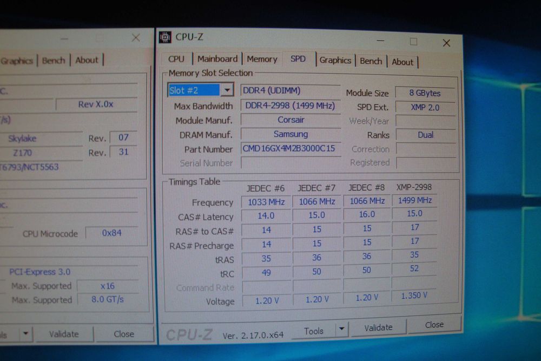Close front CPU-Z window with X
The height and width of the screenshot is (361, 541).
tap(446, 43)
